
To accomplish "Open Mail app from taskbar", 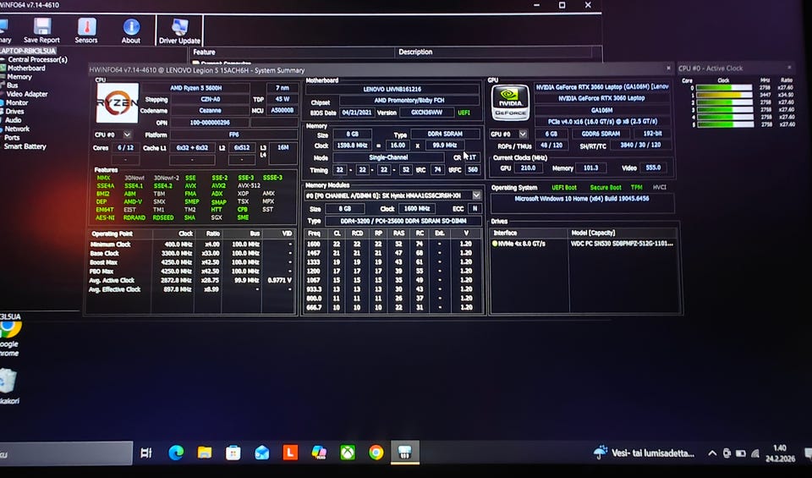I will click(262, 453).
